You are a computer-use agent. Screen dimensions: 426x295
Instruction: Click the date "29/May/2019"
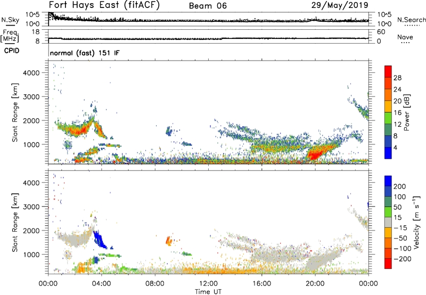click(x=340, y=5)
